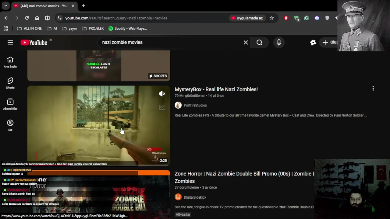The height and width of the screenshot is (219, 390).
Task: Go back with the browser back arrow
Action: 6,18
